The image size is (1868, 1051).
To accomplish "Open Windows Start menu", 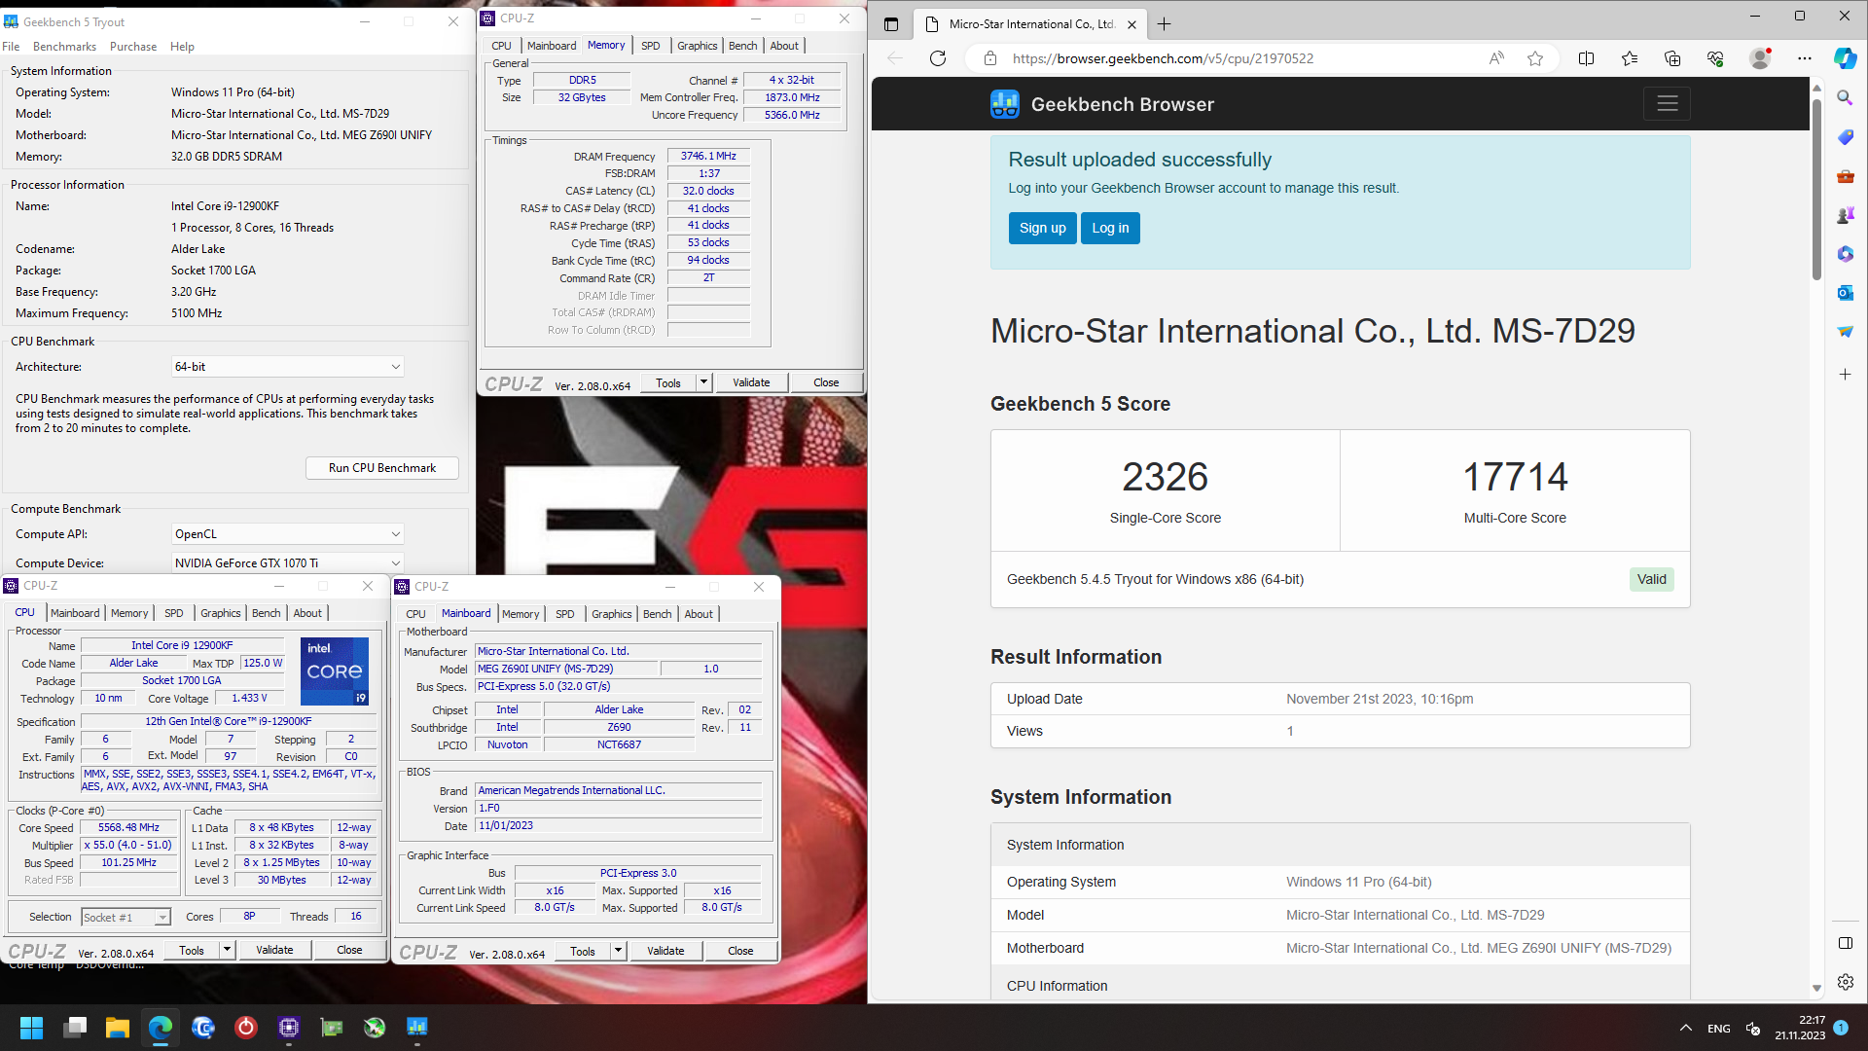I will coord(31,1028).
